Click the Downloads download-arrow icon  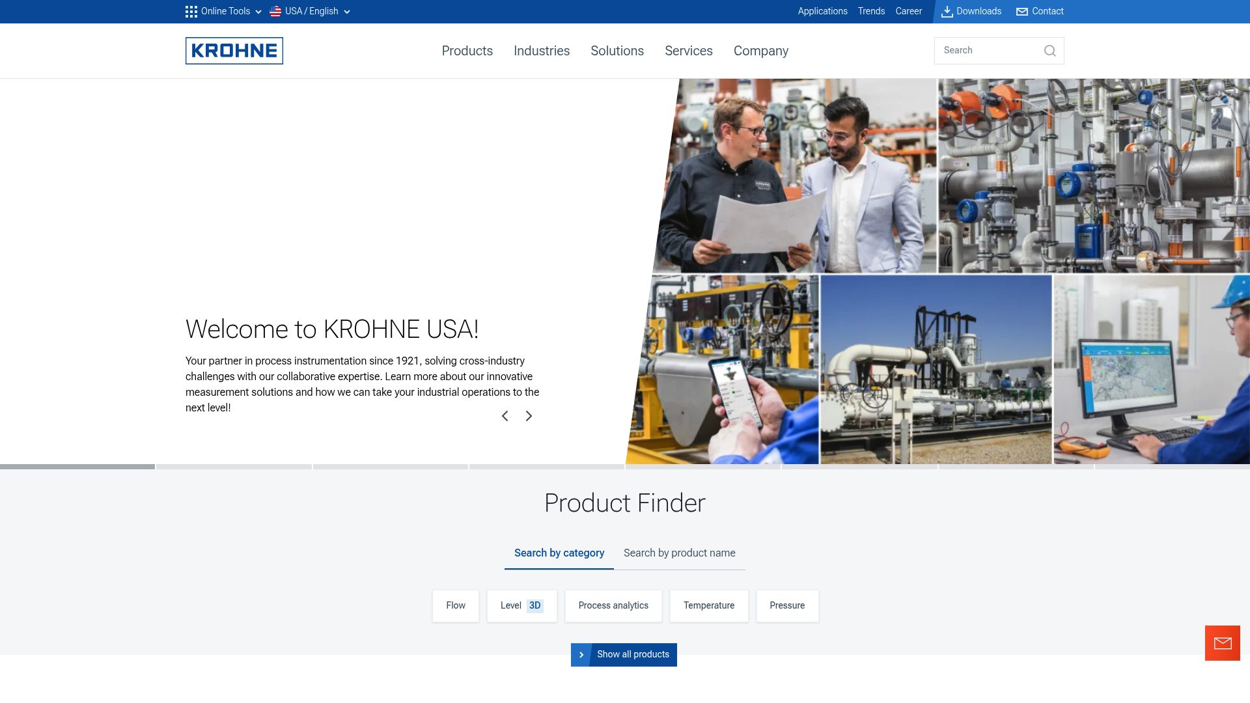[947, 11]
